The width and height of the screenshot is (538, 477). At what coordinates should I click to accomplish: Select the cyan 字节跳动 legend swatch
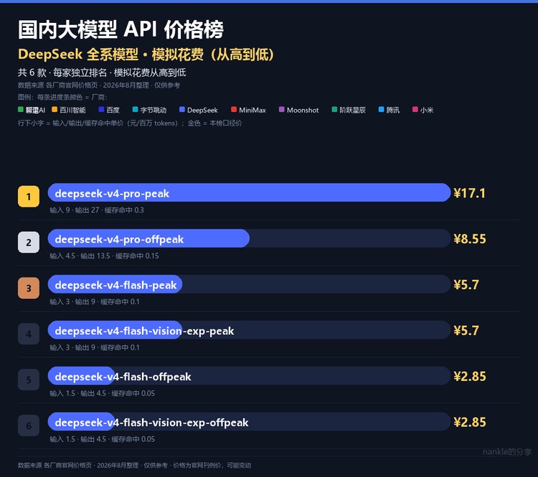135,110
